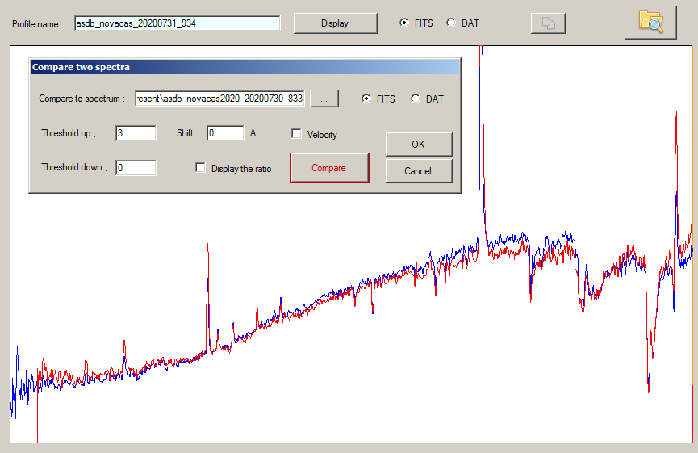Click the Compare to spectrum path field

point(219,99)
